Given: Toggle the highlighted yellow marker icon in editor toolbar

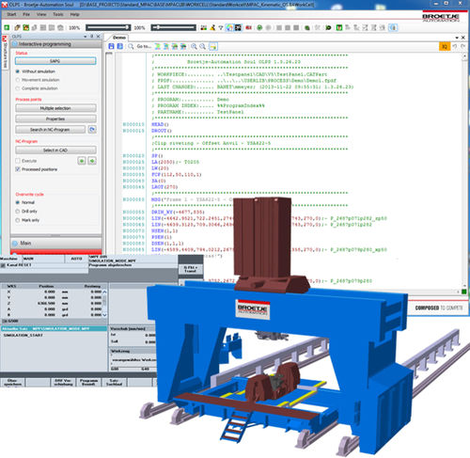Looking at the screenshot, I should point(212,46).
